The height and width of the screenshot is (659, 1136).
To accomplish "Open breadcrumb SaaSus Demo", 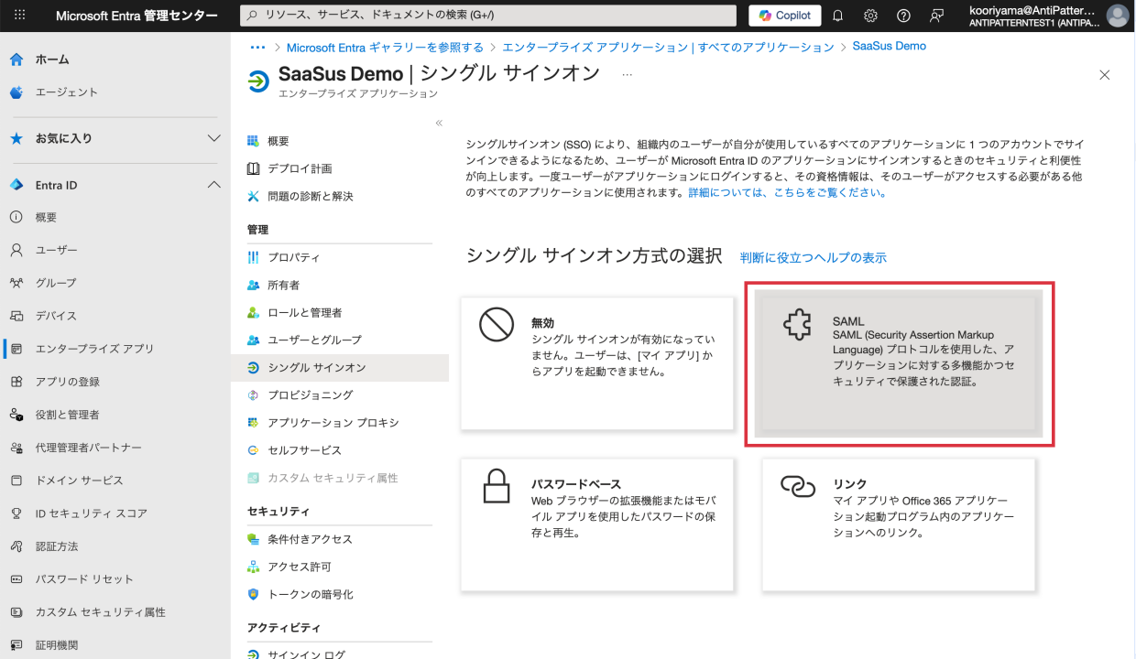I will (x=890, y=46).
